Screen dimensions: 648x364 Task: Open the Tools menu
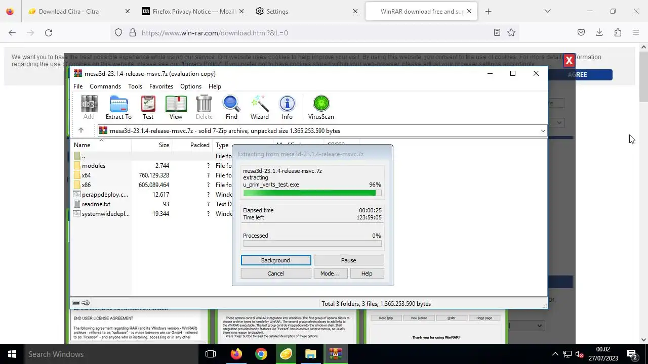(135, 86)
